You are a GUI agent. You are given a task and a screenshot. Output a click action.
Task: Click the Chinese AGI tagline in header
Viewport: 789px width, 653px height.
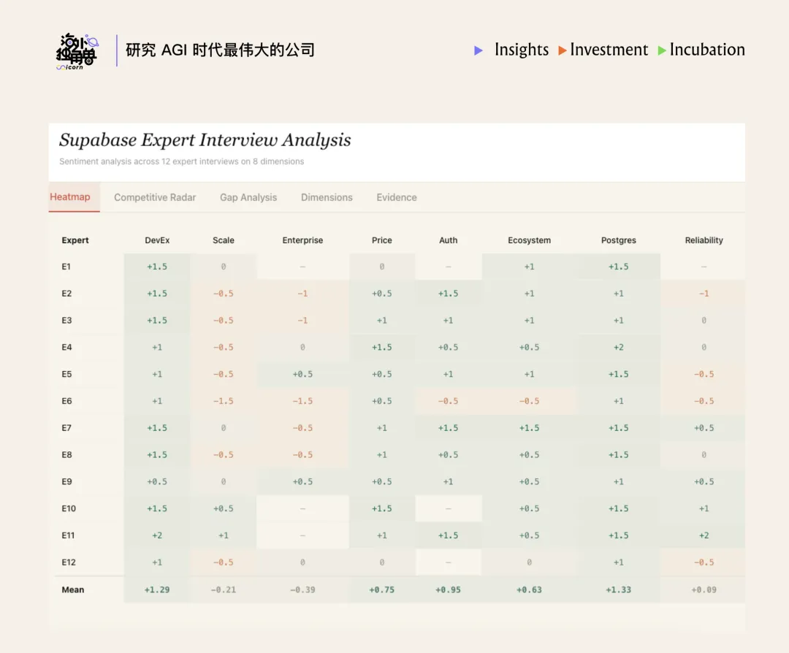point(221,50)
